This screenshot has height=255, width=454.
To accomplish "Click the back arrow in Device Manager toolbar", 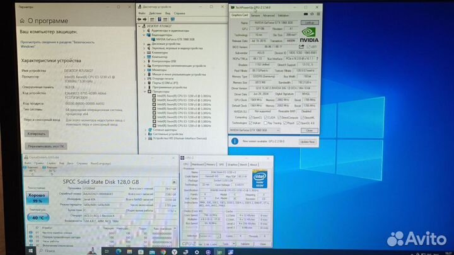I will (x=139, y=20).
